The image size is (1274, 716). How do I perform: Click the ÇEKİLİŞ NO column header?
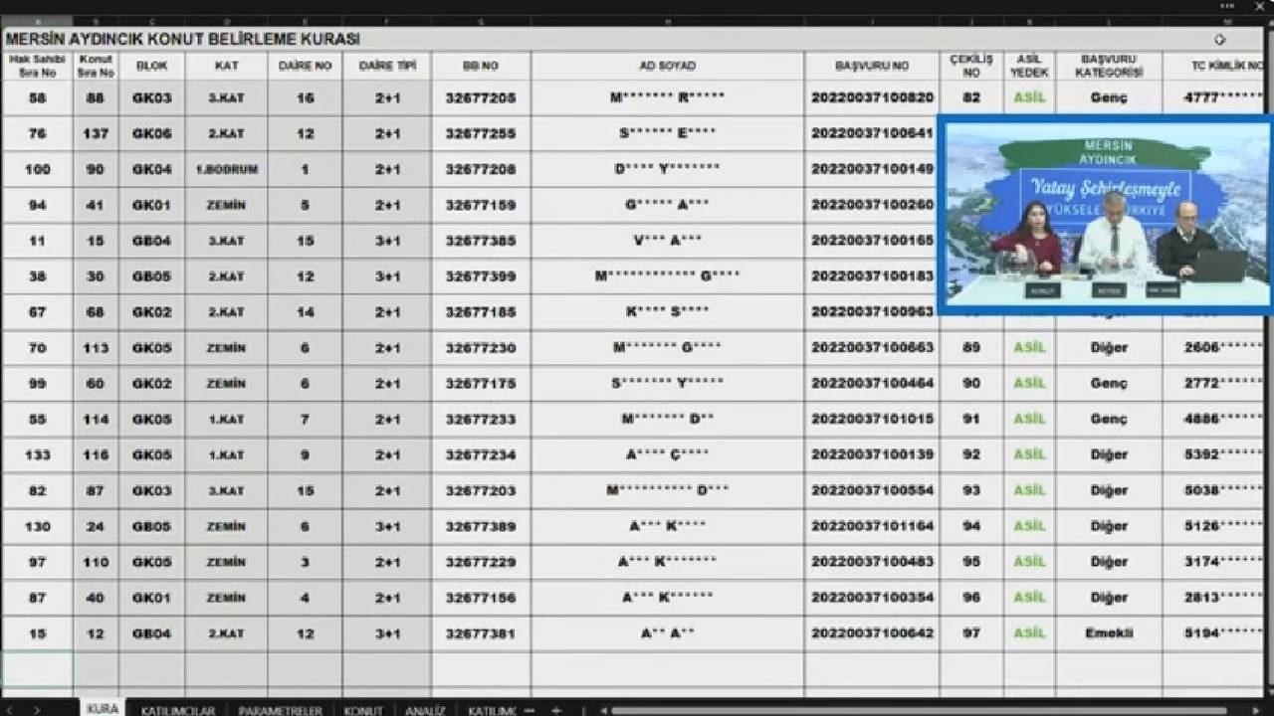[x=971, y=66]
